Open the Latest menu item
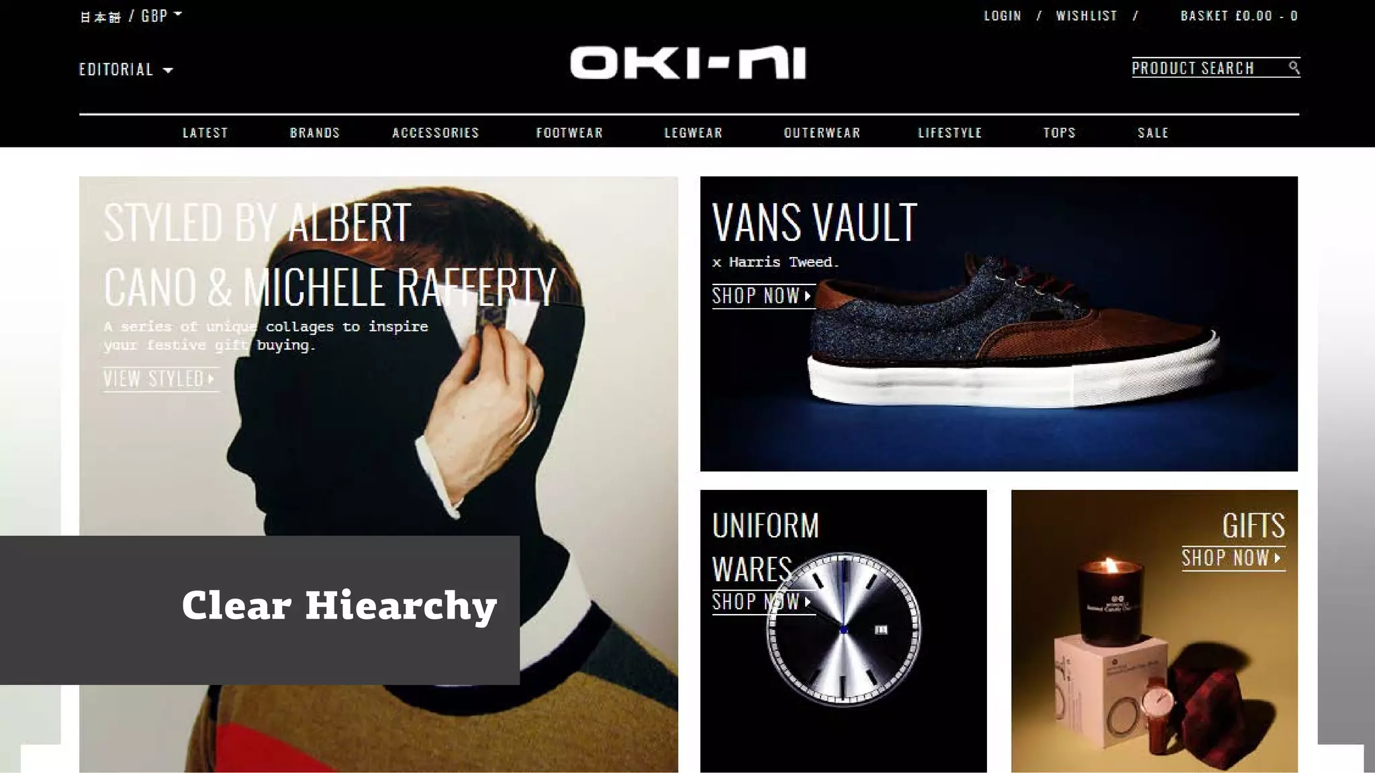The image size is (1375, 773). coord(205,133)
